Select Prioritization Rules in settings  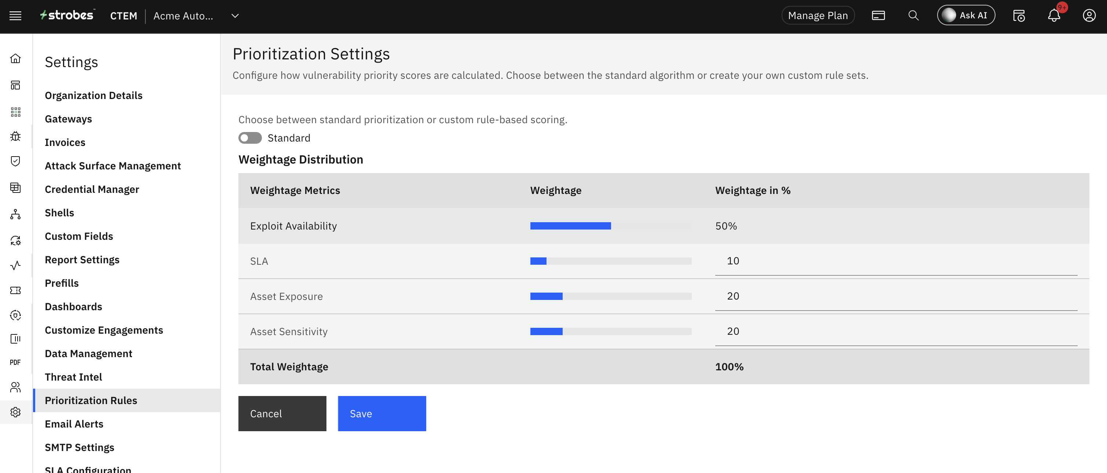click(91, 400)
